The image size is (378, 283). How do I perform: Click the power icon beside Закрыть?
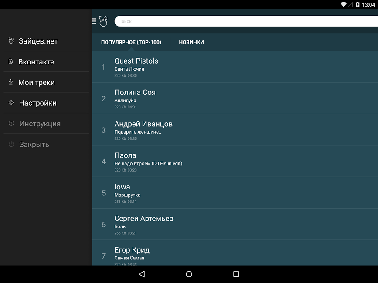11,144
